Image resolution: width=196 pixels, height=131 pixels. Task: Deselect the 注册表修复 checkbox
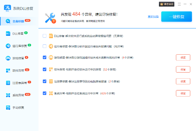pyautogui.click(x=45, y=81)
